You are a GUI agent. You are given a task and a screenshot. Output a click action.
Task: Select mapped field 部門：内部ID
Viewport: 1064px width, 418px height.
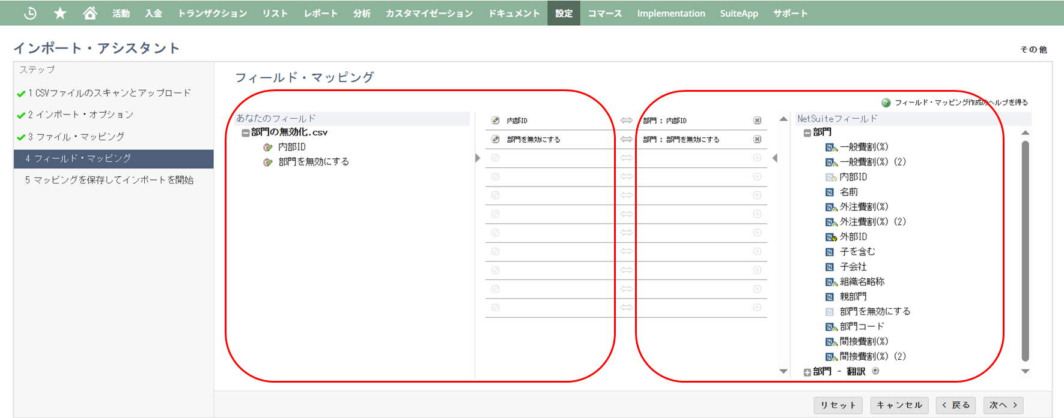click(x=664, y=121)
